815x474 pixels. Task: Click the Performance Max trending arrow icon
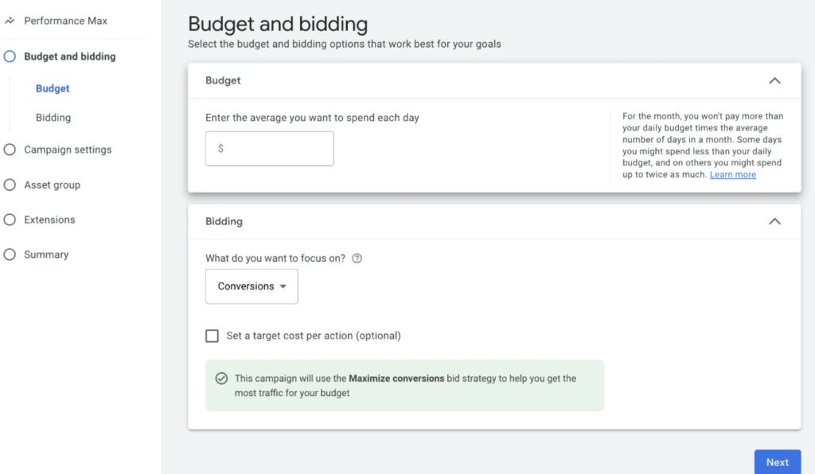coord(10,21)
